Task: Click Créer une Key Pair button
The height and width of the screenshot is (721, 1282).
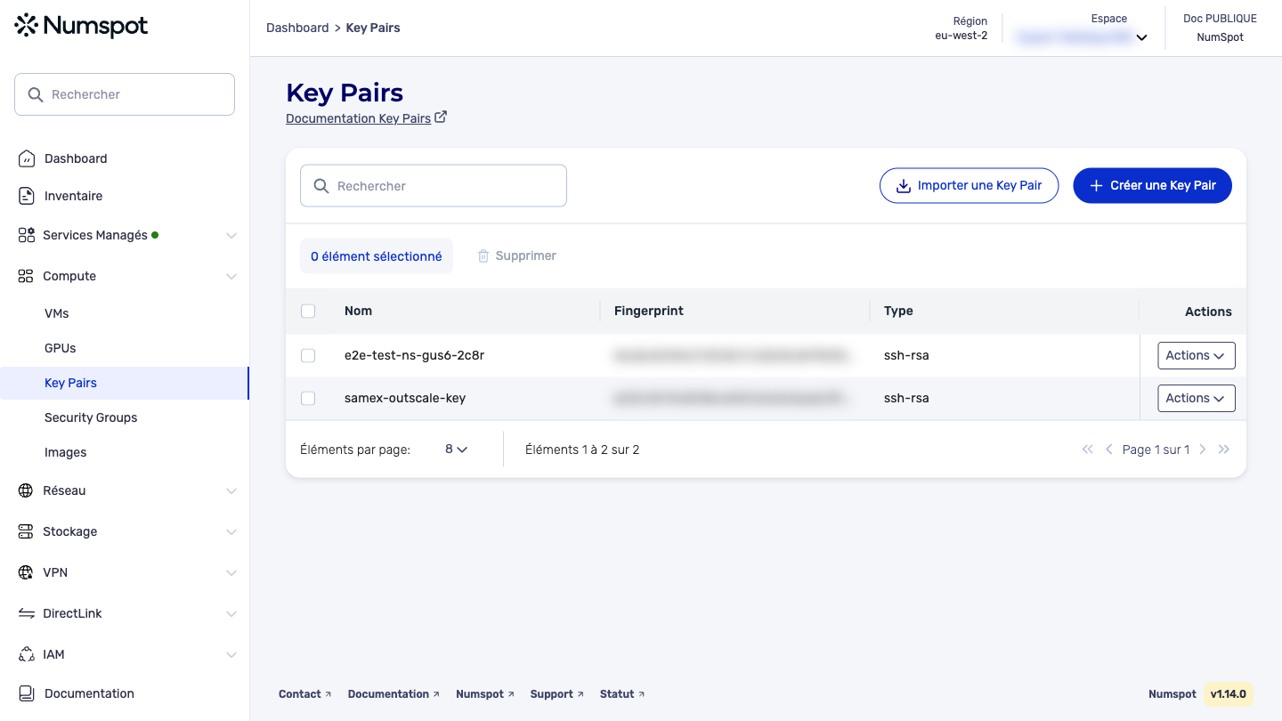Action: click(1152, 185)
